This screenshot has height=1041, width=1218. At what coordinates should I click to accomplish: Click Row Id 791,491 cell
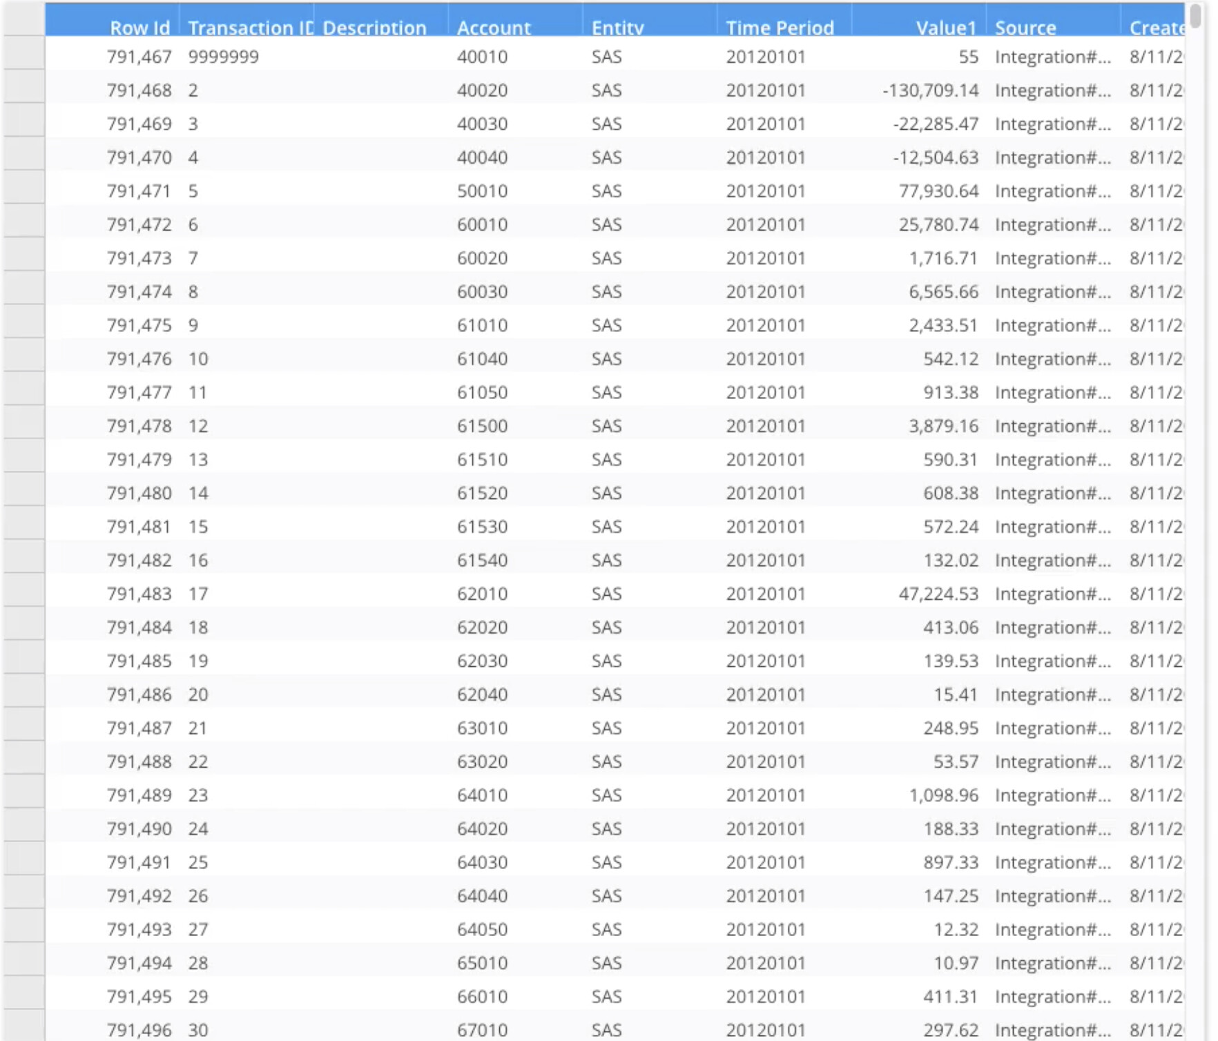(x=113, y=862)
